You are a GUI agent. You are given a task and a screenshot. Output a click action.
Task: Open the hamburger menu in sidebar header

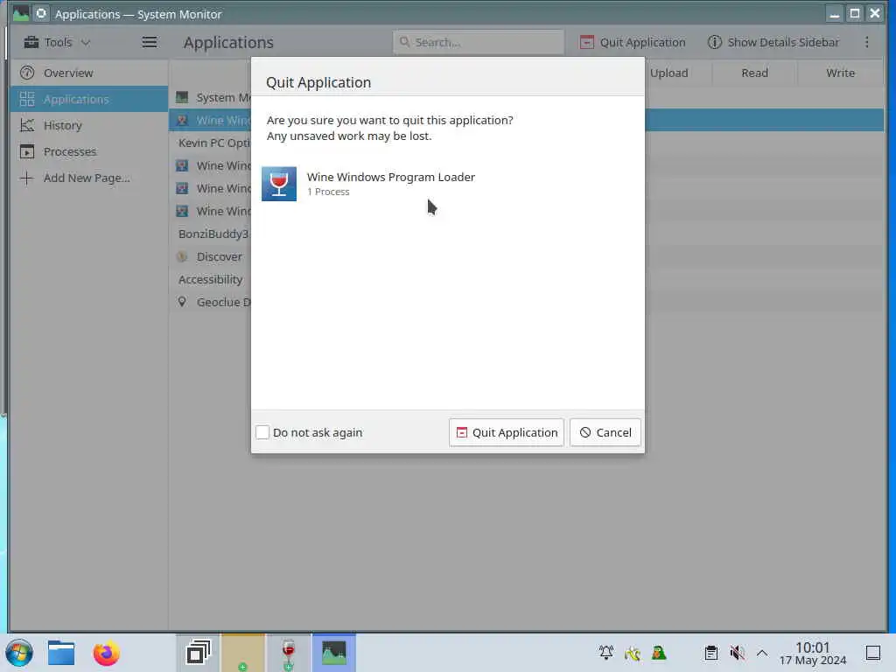click(x=149, y=42)
